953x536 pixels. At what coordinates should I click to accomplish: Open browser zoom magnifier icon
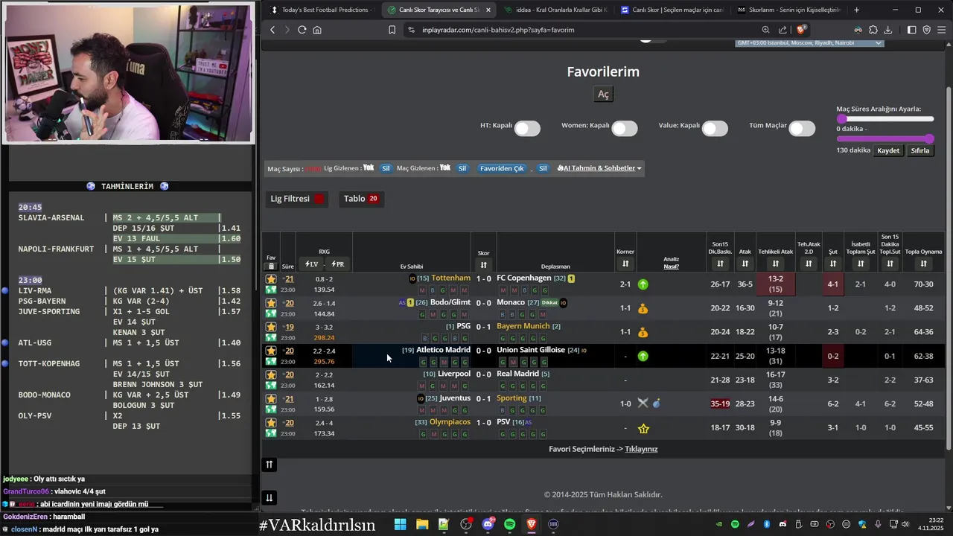coord(765,30)
